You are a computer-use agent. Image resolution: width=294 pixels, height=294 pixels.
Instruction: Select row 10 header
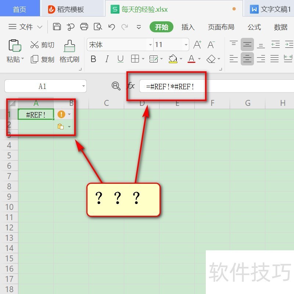pyautogui.click(x=9, y=207)
